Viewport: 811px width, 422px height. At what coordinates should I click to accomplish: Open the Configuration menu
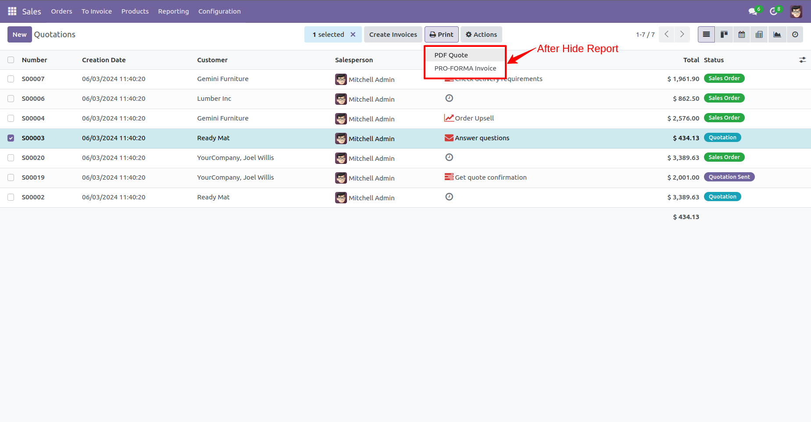tap(219, 11)
